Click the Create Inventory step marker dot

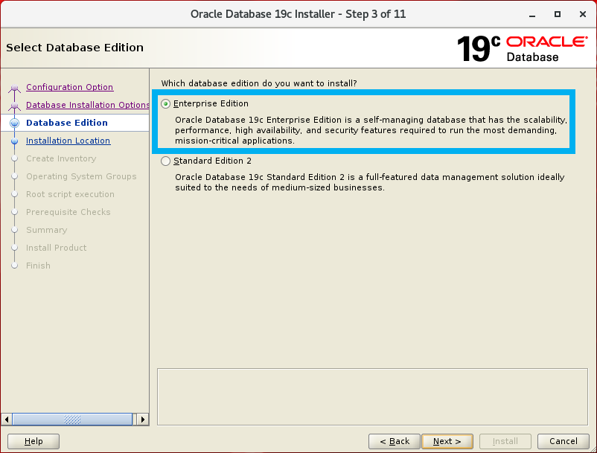tap(14, 158)
